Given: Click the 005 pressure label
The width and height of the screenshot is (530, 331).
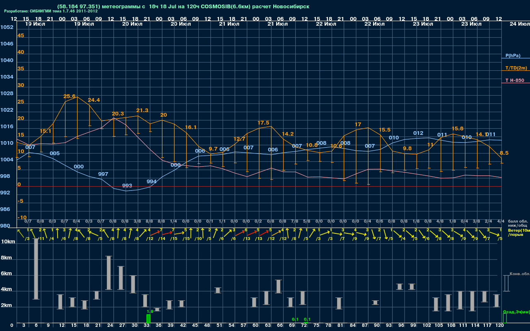Looking at the screenshot, I should click(55, 154).
